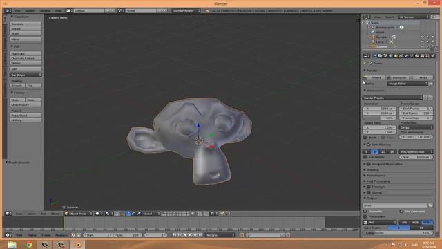
Task: Enable the Sampled Motion Blur checkbox
Action: (369, 164)
